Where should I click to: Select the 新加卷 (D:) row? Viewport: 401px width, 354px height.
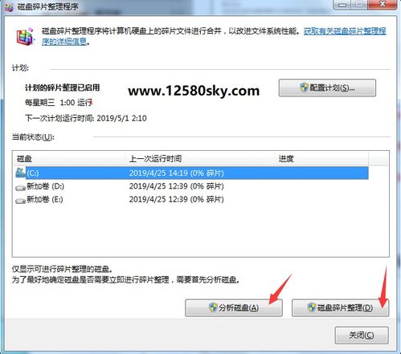point(192,186)
